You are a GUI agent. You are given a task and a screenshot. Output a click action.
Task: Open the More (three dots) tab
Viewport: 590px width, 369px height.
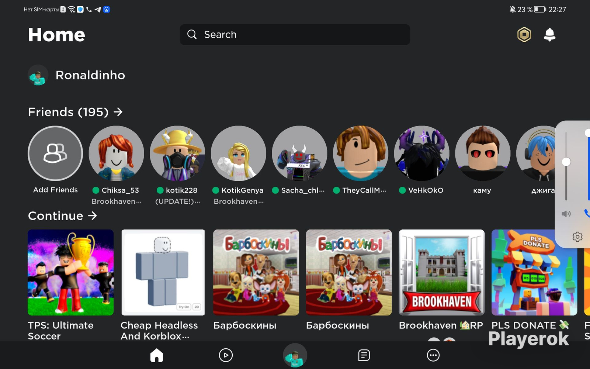433,355
